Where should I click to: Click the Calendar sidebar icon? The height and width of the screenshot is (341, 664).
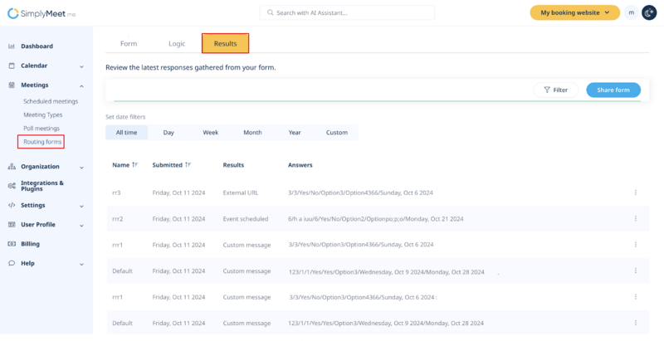pos(12,66)
